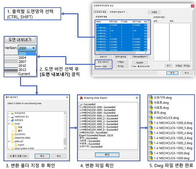Click 새 폴더 만들기(M) button

[x=18, y=156]
